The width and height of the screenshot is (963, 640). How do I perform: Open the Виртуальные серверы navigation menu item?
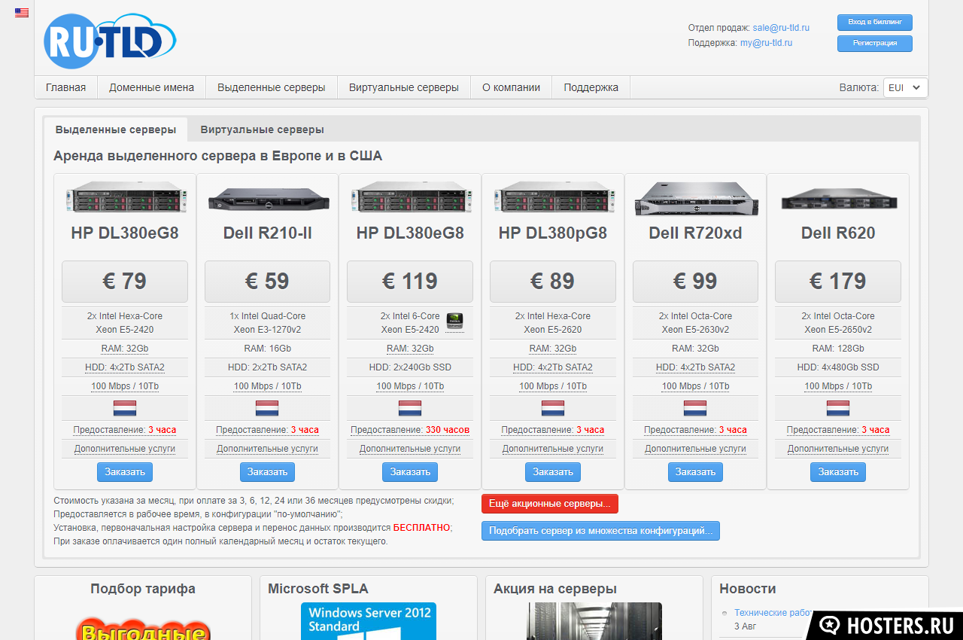[404, 87]
